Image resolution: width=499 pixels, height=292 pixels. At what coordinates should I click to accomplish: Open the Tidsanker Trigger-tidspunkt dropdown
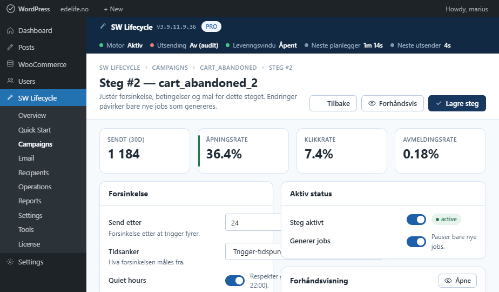tap(253, 251)
